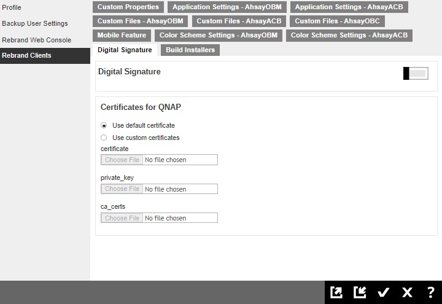Screen dimensions: 442x304
Task: Go to Backup User Settings
Action: [35, 23]
